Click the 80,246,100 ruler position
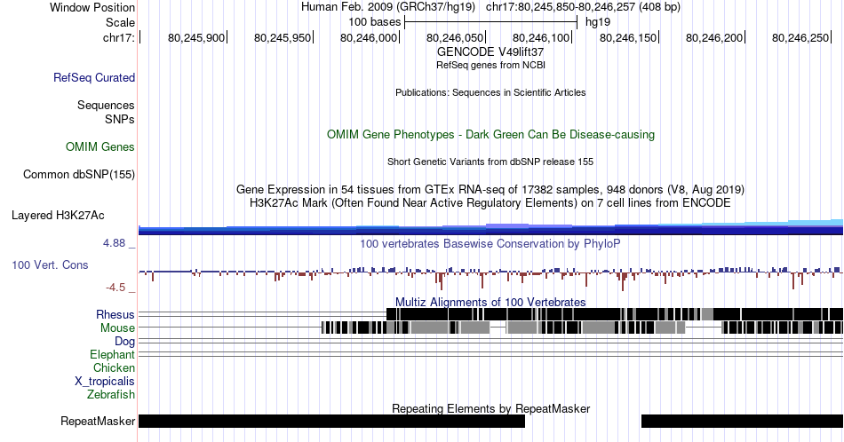Screen dimensions: 844x442 (x=540, y=37)
